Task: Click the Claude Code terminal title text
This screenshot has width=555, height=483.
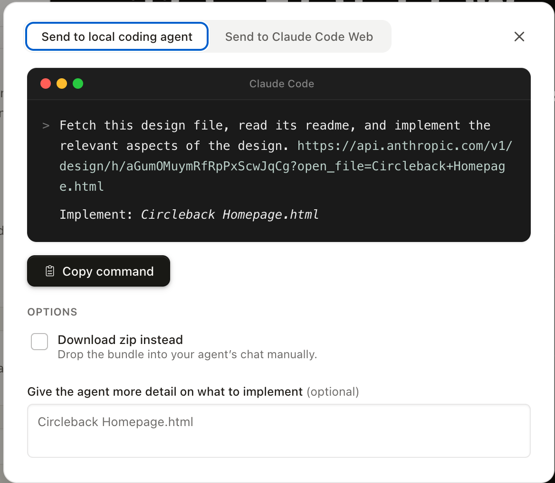Action: 282,84
